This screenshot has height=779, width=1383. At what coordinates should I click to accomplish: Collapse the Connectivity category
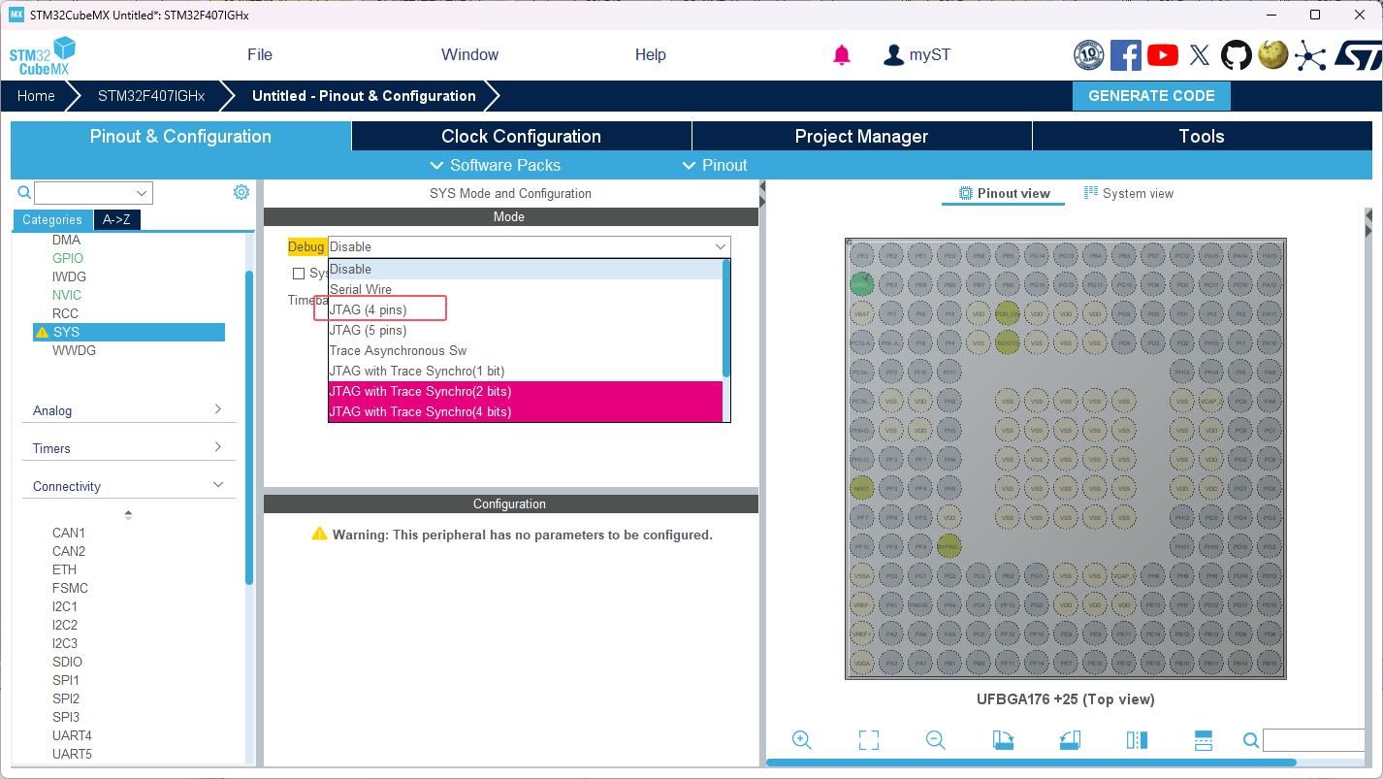click(x=128, y=486)
